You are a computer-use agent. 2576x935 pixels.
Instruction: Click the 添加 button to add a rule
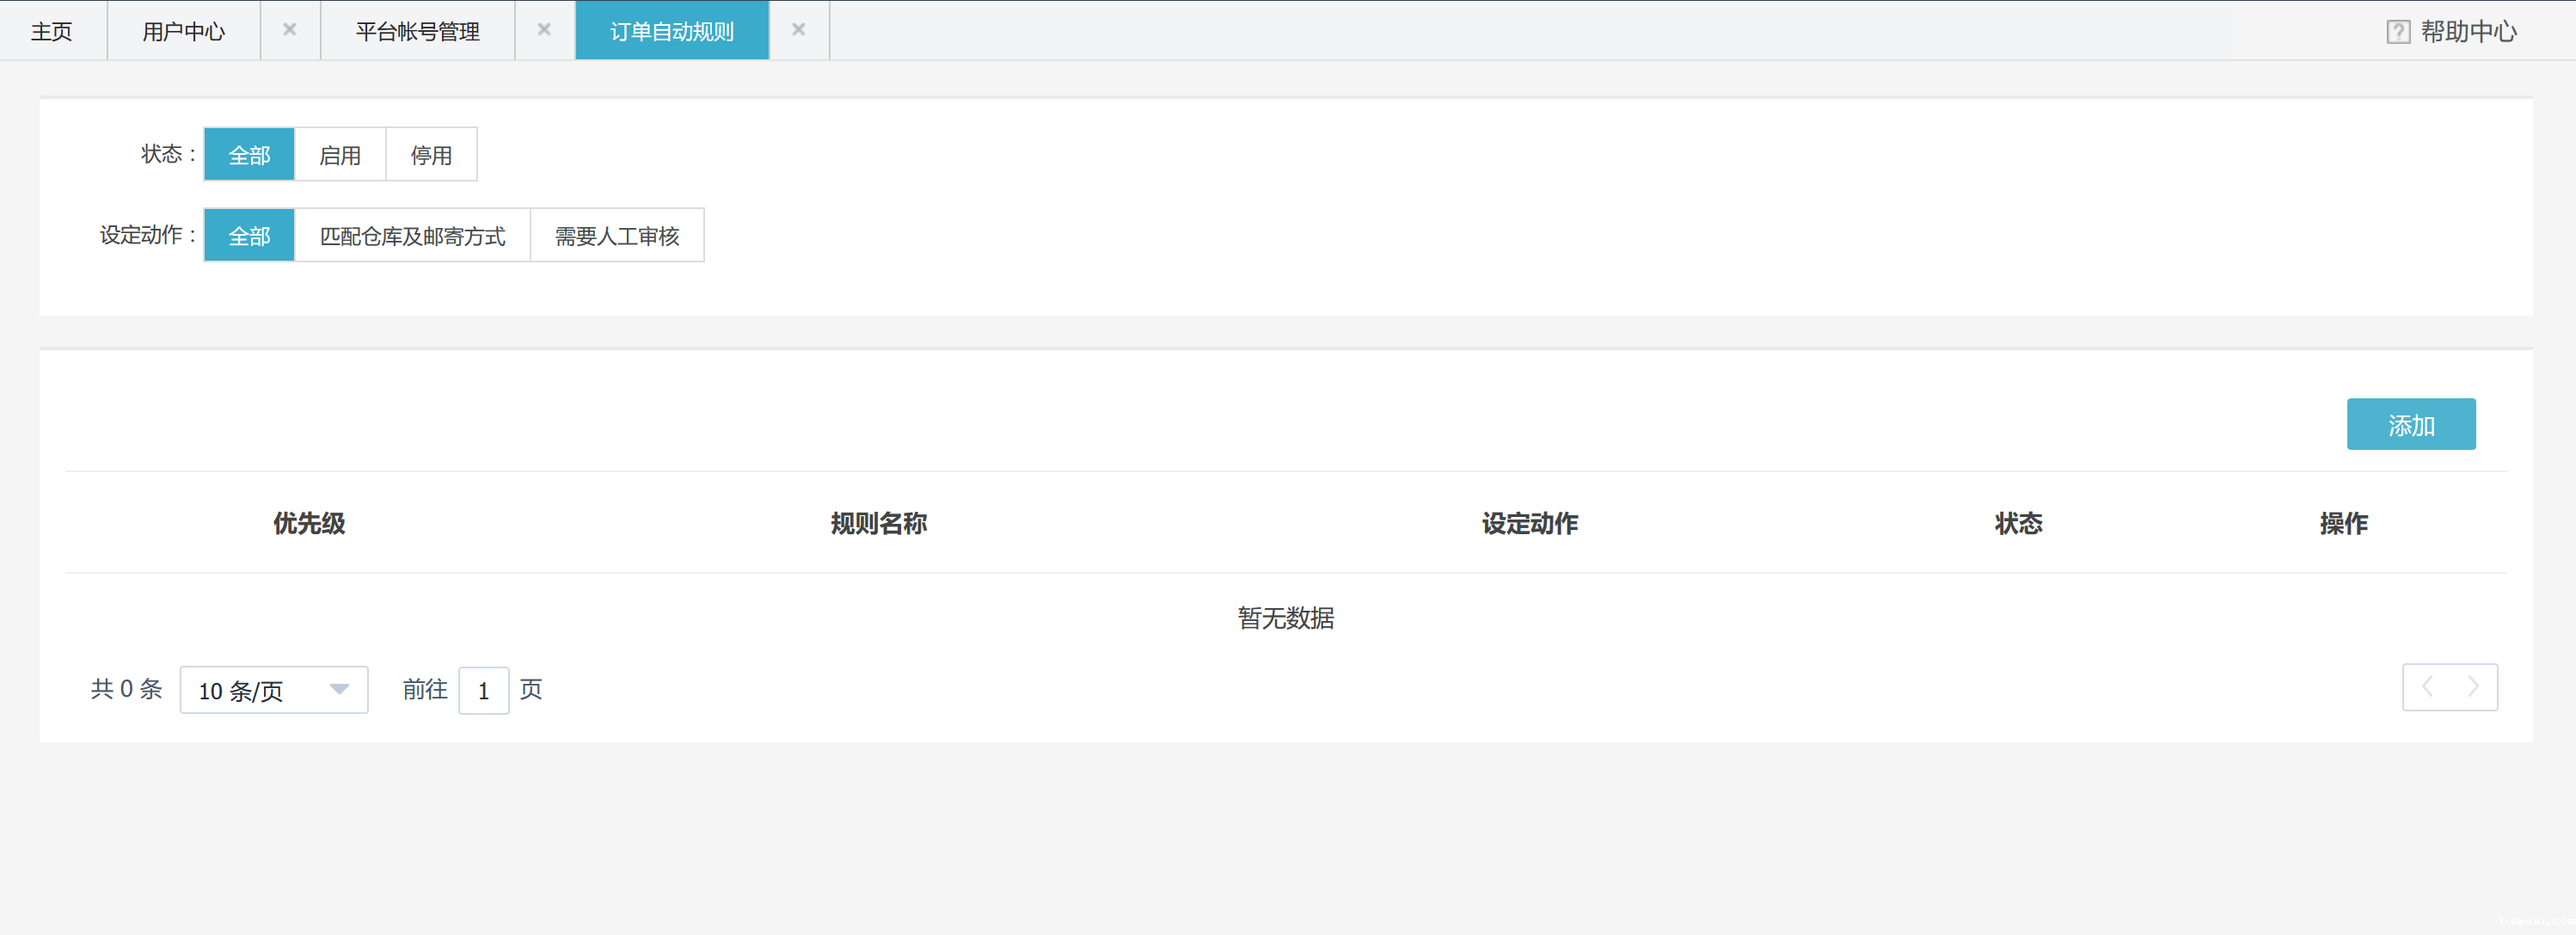click(x=2411, y=423)
